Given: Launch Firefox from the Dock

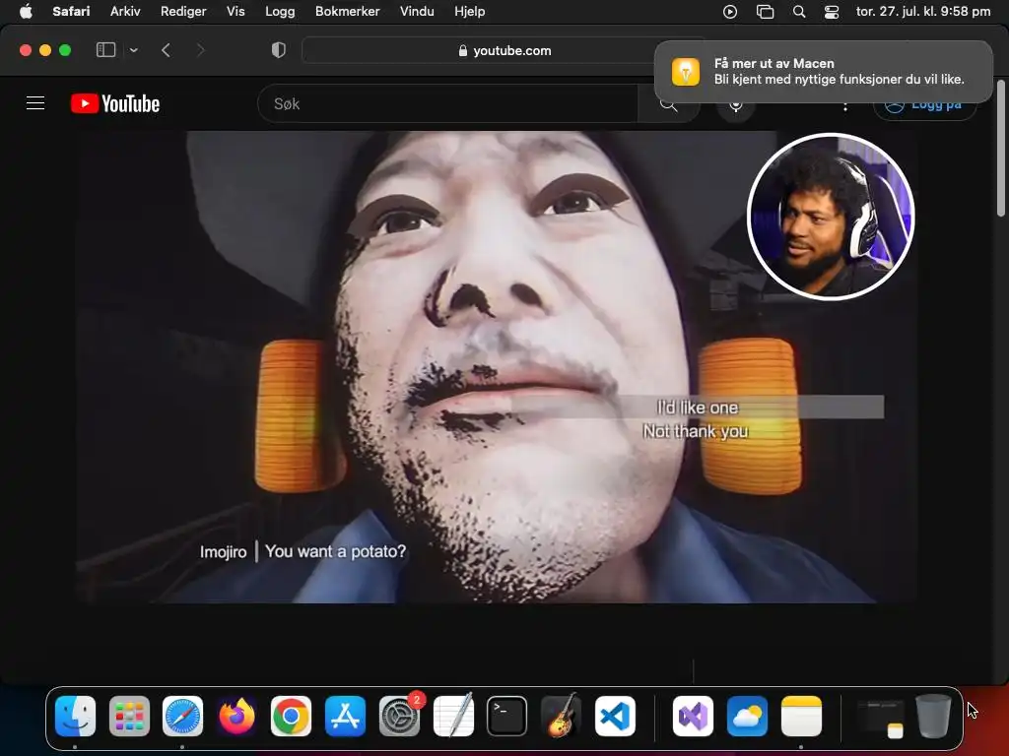Looking at the screenshot, I should 236,716.
